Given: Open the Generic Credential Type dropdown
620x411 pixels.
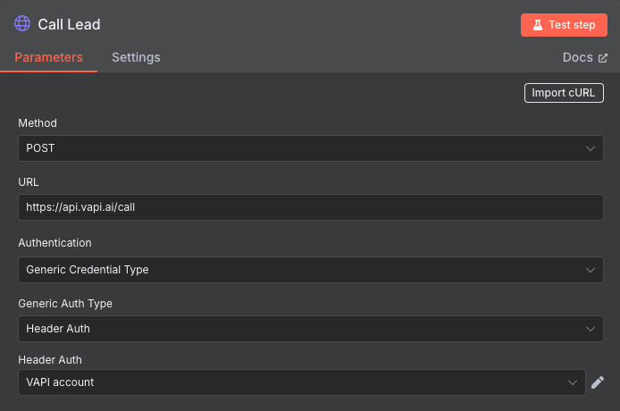Looking at the screenshot, I should [311, 270].
